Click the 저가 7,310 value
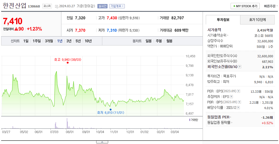Image resolution: width=279 pixels, height=144 pixels. tap(112, 31)
